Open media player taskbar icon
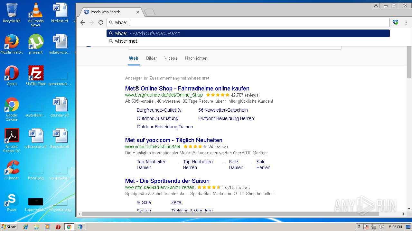The width and height of the screenshot is (412, 231). [x=47, y=227]
